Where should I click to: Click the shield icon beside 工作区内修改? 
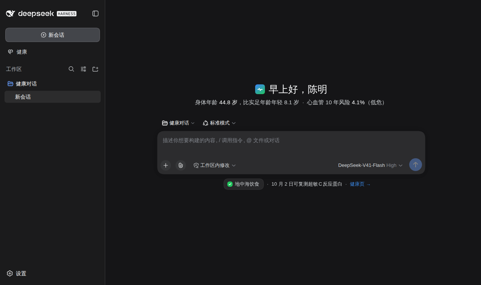[x=196, y=165]
